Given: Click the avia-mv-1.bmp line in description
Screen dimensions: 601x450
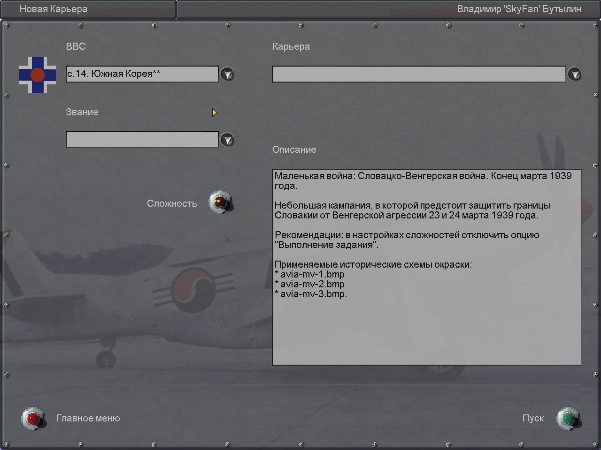Looking at the screenshot, I should 310,274.
